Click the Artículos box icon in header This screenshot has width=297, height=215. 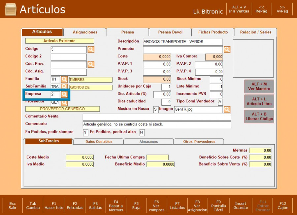tap(11, 9)
